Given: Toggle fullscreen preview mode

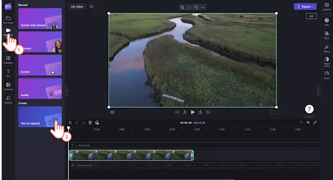Looking at the screenshot, I should tap(273, 113).
